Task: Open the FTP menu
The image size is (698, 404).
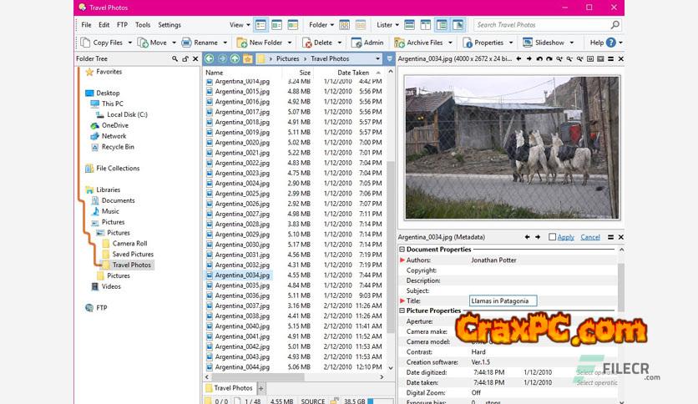Action: coord(123,25)
